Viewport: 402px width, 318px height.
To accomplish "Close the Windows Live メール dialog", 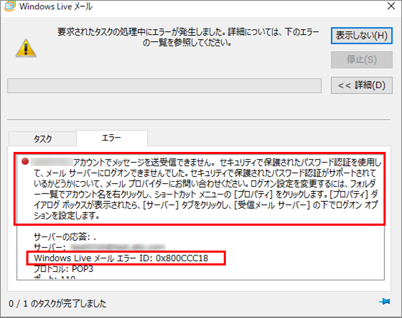I will point(391,6).
